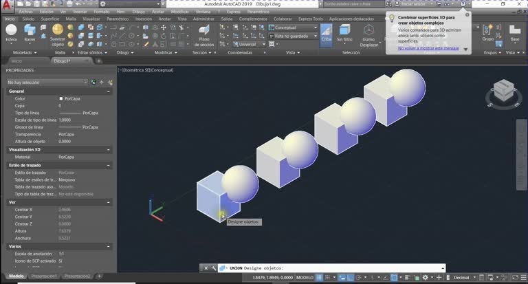Close the Combinar superficies 3D tooltip
The height and width of the screenshot is (284, 528).
pyautogui.click(x=467, y=15)
